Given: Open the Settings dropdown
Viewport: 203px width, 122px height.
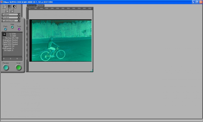Looking at the screenshot, I should (x=11, y=14).
